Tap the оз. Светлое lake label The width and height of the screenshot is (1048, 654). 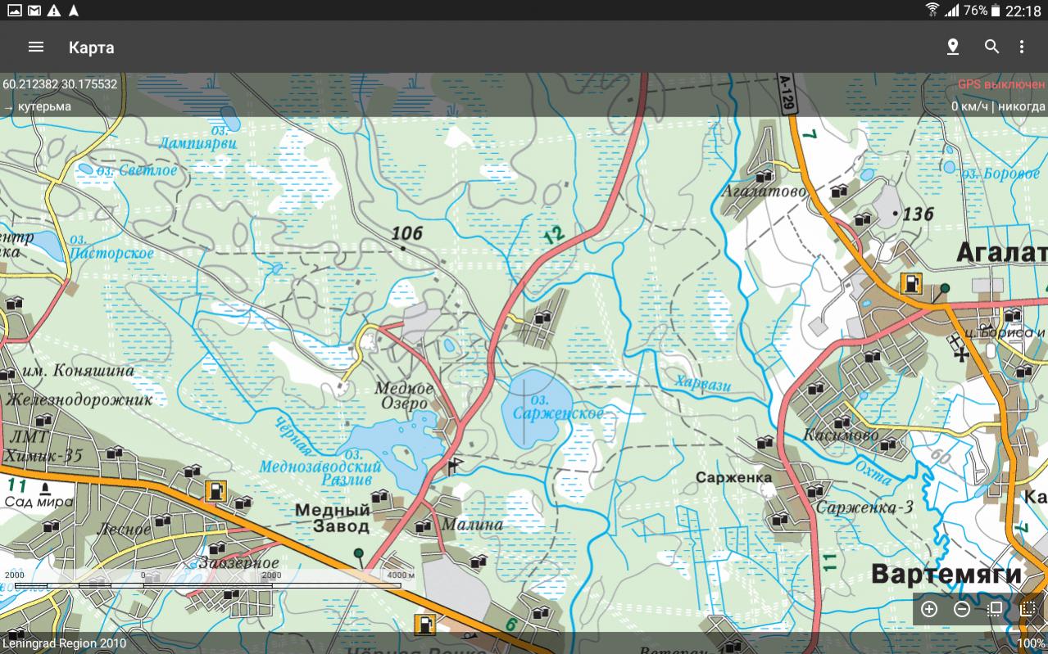137,170
